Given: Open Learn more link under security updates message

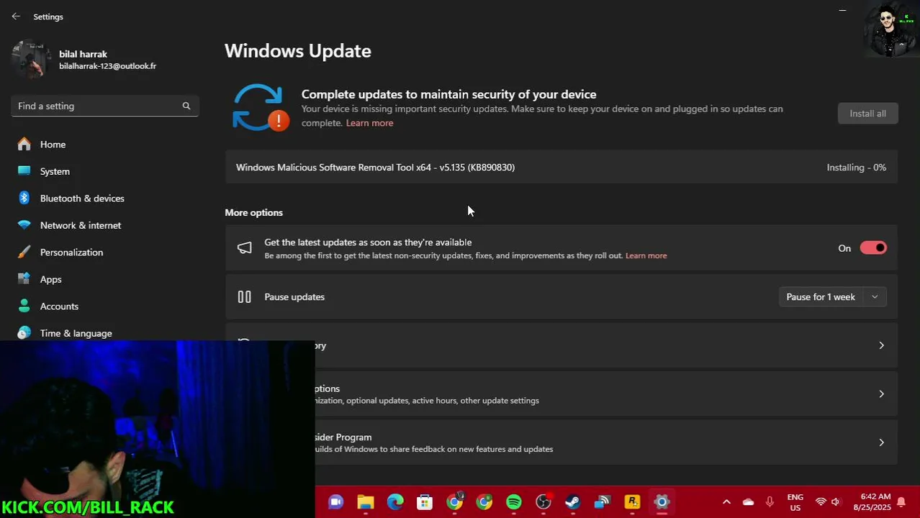Looking at the screenshot, I should click(369, 123).
